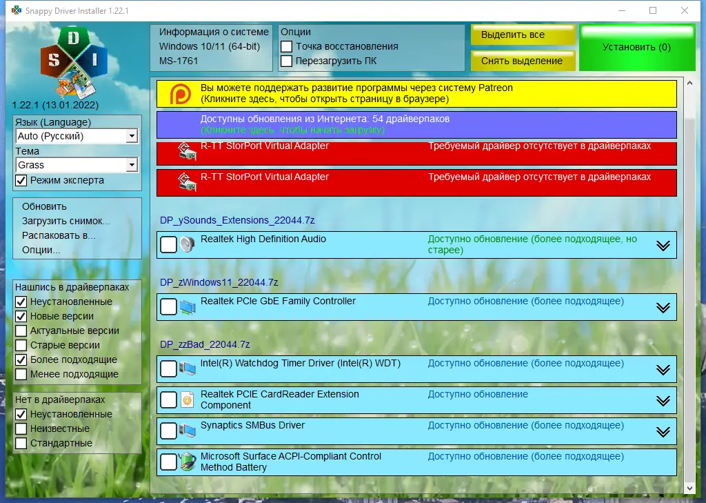Click Загрузить снимок... in the side menu
706x503 pixels.
65,221
